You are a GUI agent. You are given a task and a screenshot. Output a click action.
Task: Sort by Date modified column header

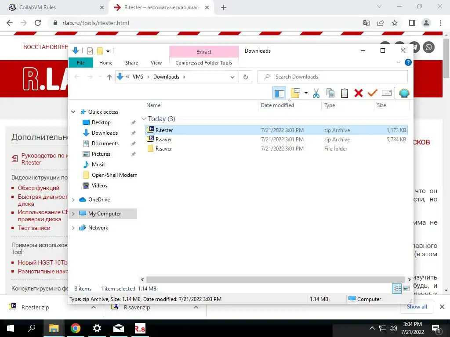[x=277, y=105]
